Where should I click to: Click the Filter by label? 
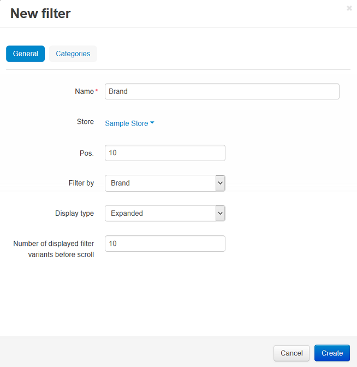point(81,183)
